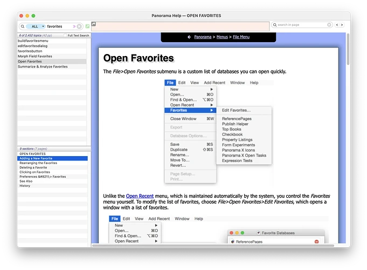
Task: Enable the Full Text Search checkbox
Action: click(65, 36)
